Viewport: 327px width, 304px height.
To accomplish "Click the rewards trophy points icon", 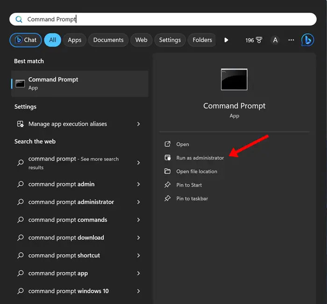I will tap(259, 40).
